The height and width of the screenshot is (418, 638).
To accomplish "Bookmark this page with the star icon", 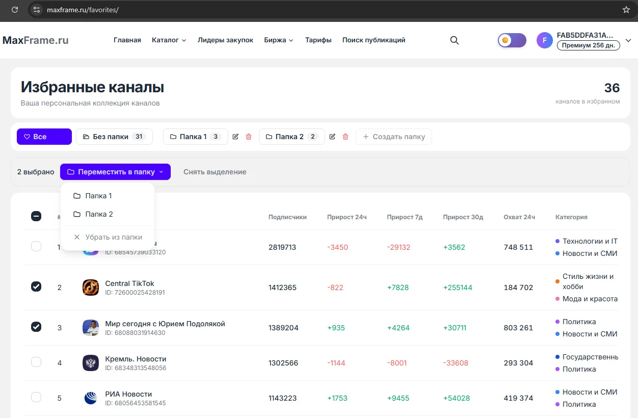I will (626, 10).
